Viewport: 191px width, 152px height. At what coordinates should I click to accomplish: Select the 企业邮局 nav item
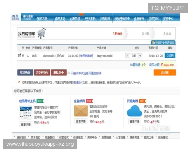coord(139,18)
